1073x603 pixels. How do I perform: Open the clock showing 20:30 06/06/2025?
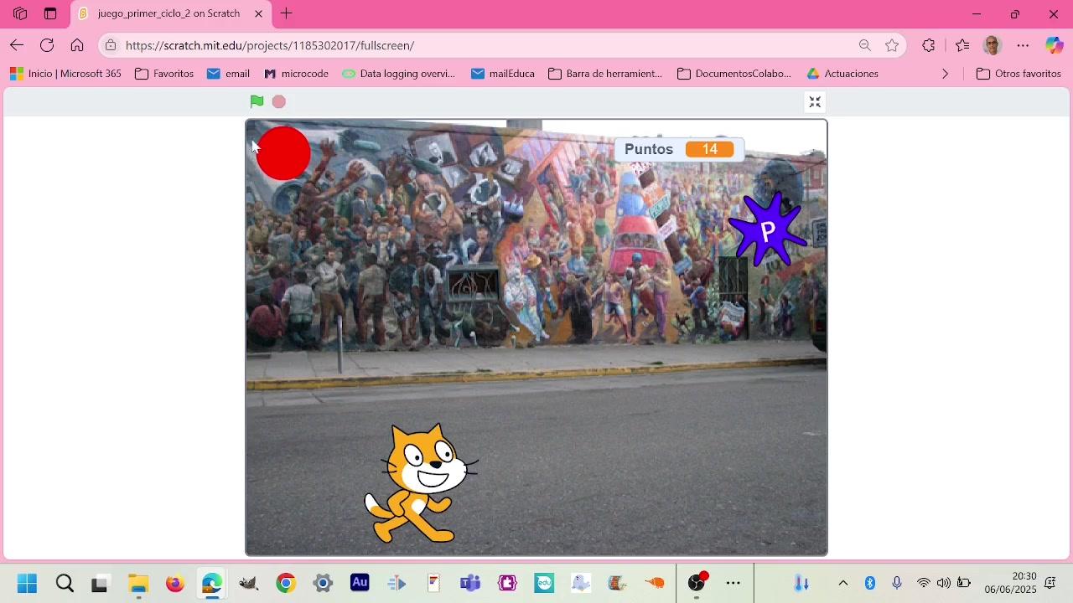pos(1010,583)
